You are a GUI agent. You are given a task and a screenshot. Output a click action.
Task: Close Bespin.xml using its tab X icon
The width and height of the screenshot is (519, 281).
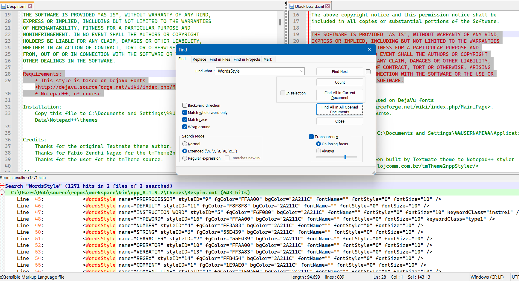[x=30, y=6]
